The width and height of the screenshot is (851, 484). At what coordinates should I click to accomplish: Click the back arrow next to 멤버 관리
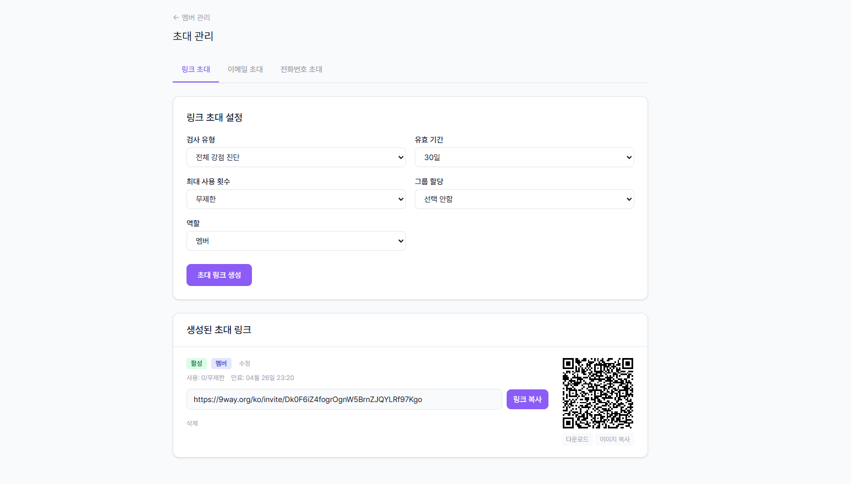click(x=175, y=17)
